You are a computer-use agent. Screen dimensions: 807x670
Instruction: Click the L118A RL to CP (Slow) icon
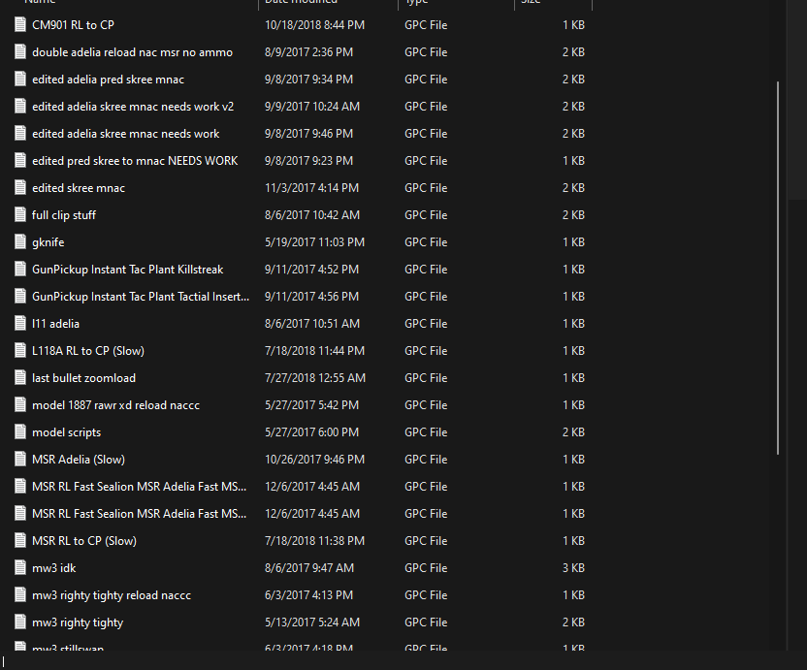tap(20, 351)
